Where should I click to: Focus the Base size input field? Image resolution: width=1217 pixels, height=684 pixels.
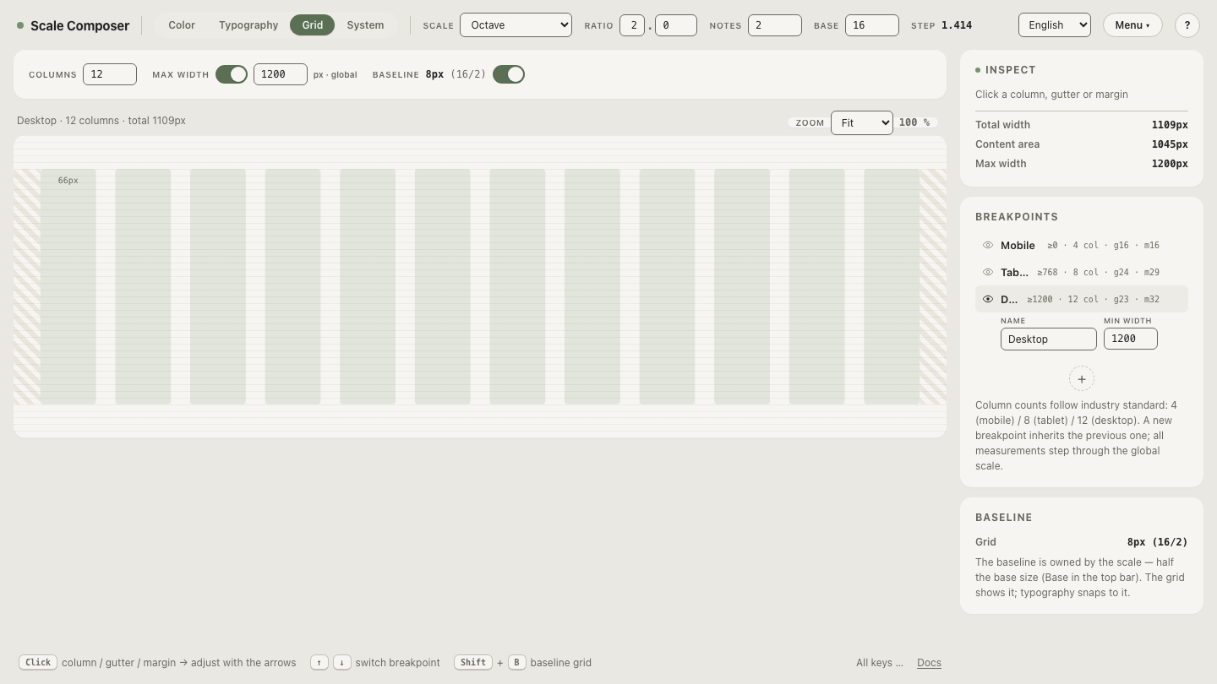872,25
